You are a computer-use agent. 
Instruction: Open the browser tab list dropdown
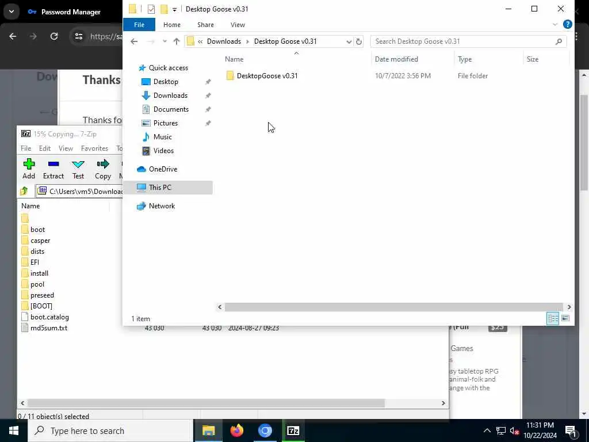(12, 12)
